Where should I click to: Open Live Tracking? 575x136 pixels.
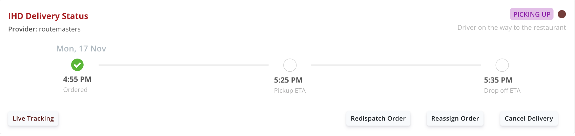pyautogui.click(x=33, y=118)
